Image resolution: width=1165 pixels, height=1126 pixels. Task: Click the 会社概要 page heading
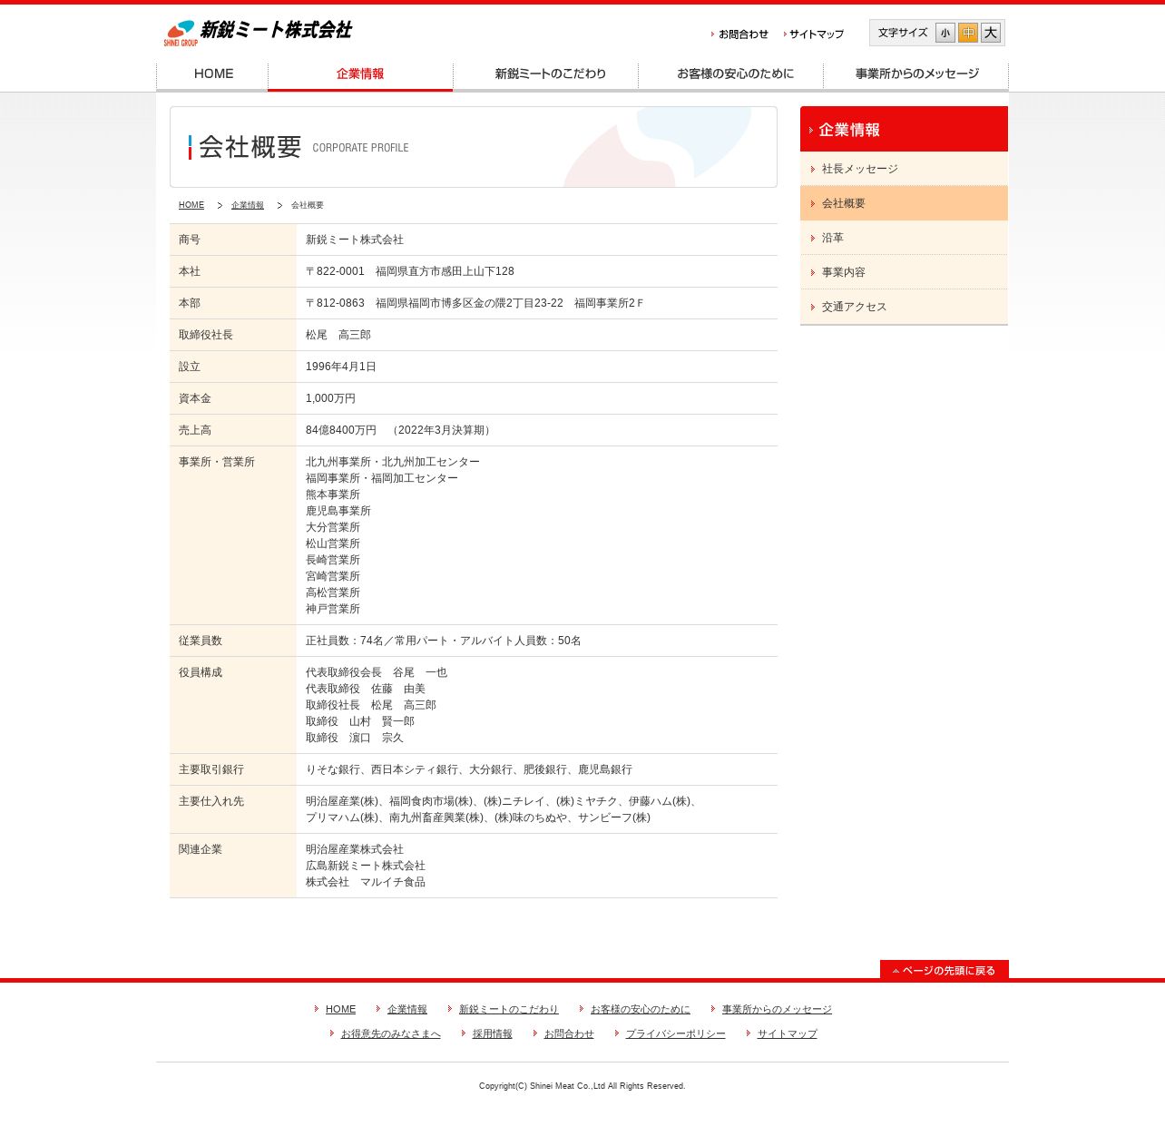click(250, 147)
